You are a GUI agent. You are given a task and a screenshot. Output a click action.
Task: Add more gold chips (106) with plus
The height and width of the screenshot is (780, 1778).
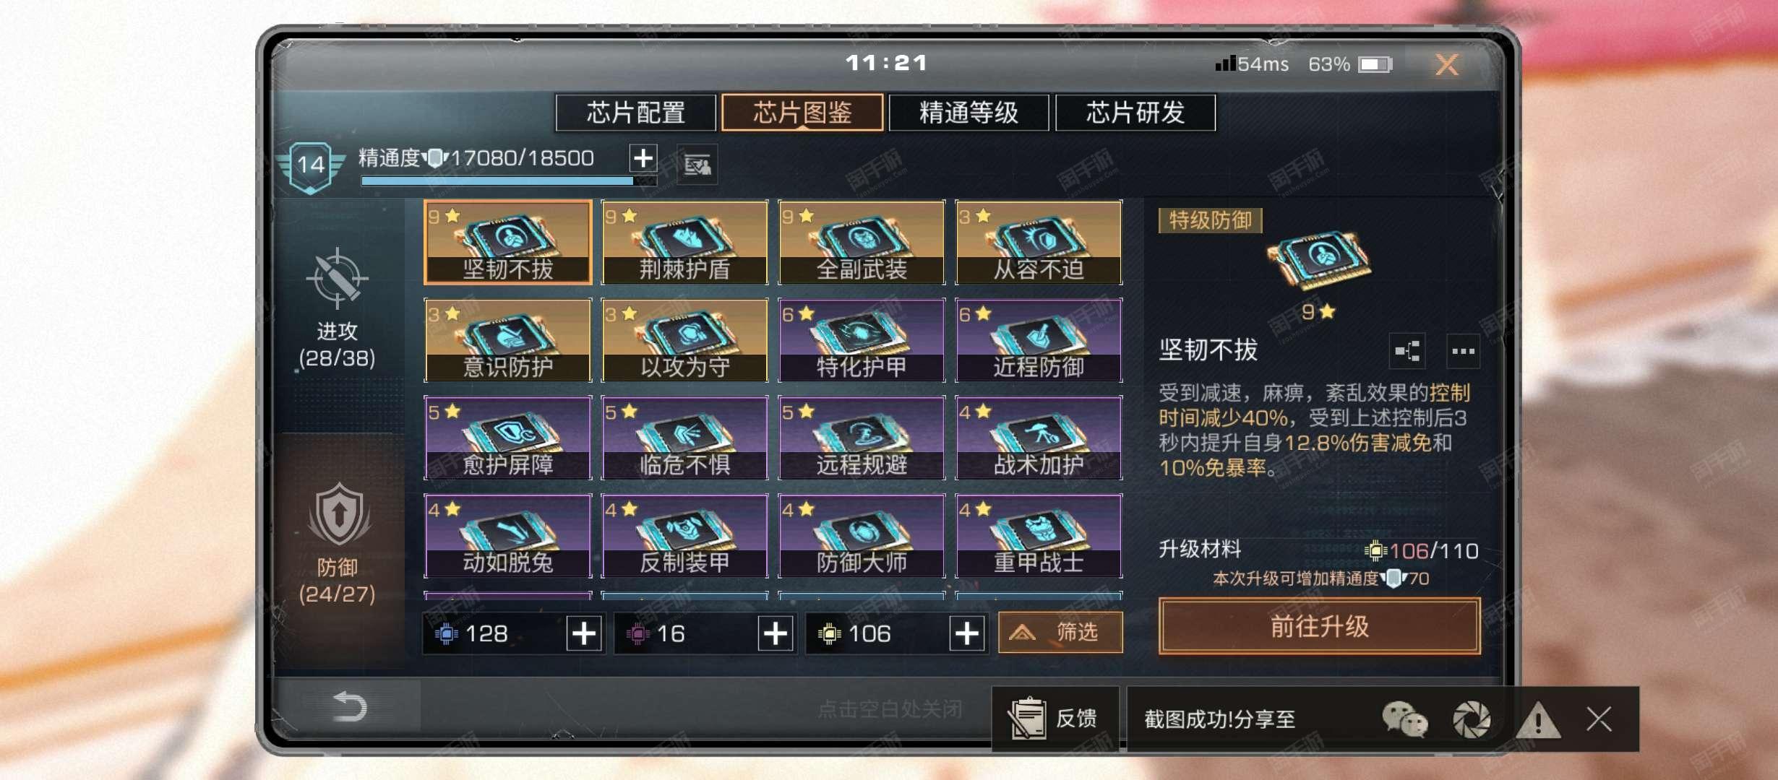tap(967, 634)
